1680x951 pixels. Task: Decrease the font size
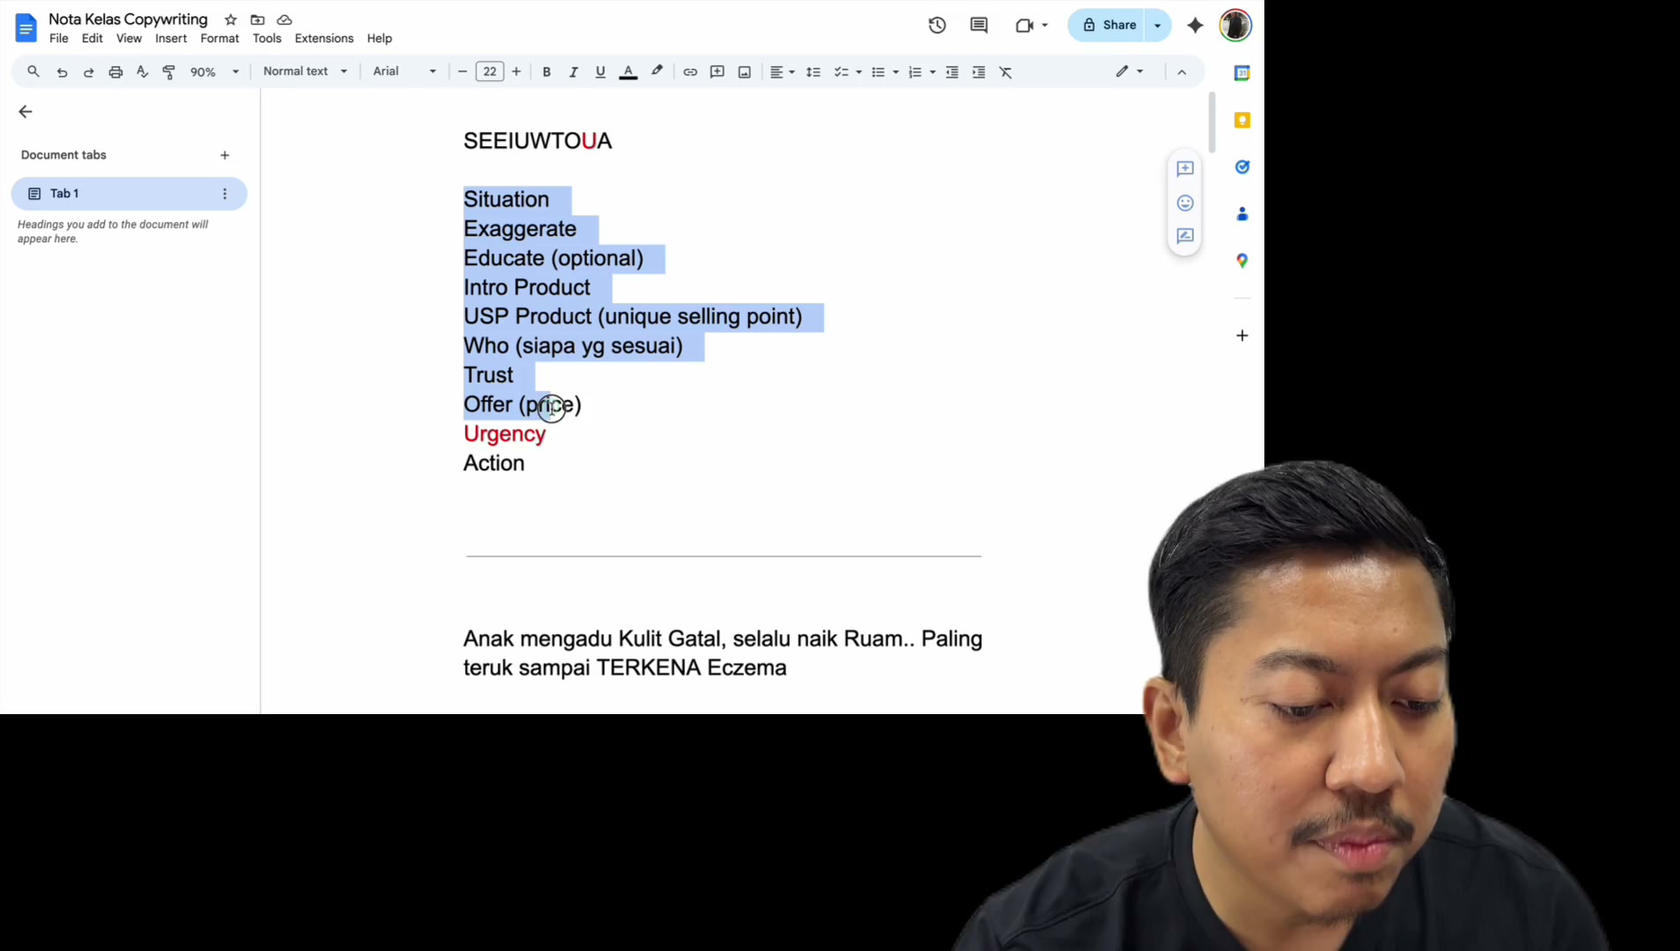click(462, 72)
